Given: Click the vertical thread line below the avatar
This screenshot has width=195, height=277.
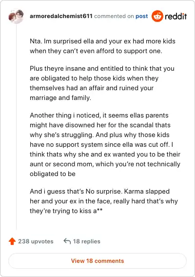Looking at the screenshot, I should [17, 126].
